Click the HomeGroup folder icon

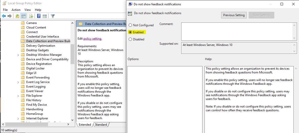[23, 114]
